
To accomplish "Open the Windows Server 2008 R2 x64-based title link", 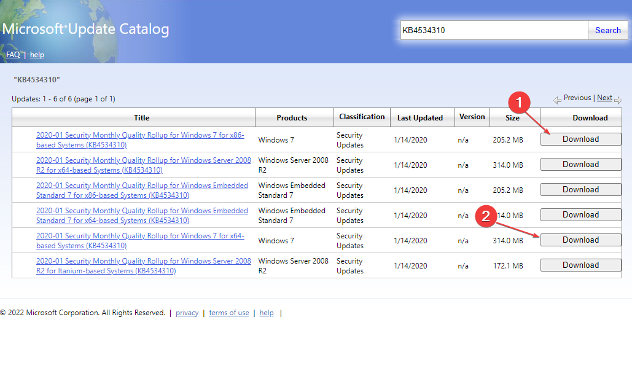I will tap(144, 165).
